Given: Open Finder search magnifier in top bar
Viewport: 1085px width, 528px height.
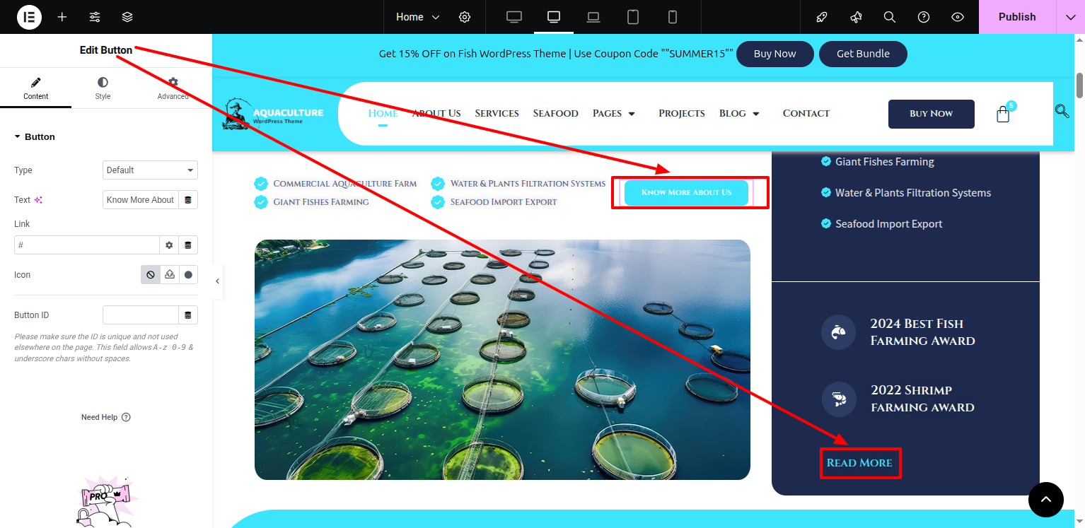Looking at the screenshot, I should coord(890,17).
